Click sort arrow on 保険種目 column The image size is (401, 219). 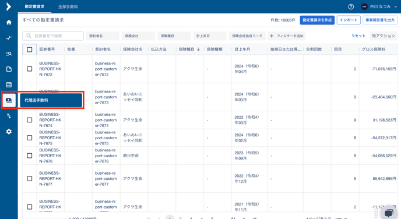[x=198, y=50]
